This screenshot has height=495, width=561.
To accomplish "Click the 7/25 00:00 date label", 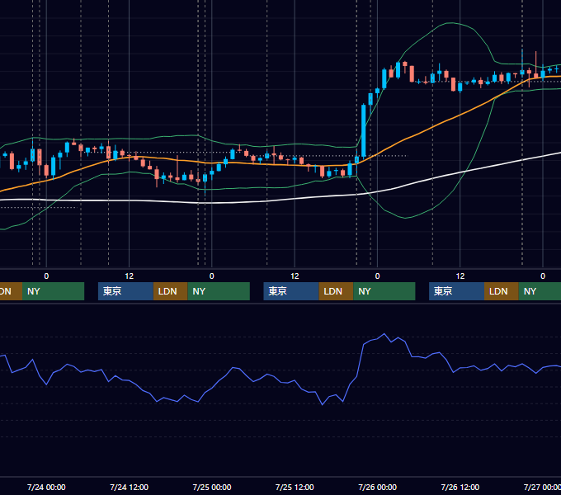I will coord(212,487).
